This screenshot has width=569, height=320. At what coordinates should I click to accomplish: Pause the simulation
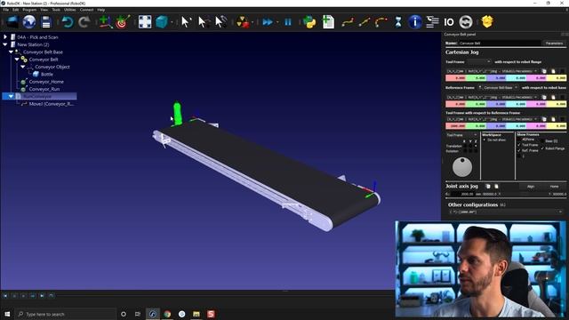click(288, 22)
